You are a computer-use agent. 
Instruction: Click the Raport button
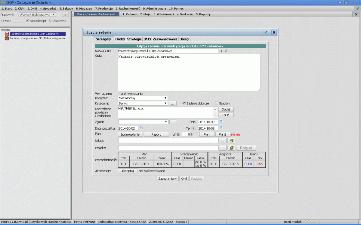[x=156, y=134]
